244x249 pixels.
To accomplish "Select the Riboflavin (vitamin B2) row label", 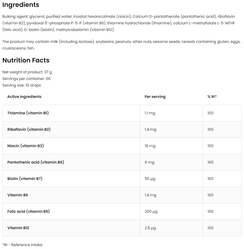I will click(x=29, y=129).
